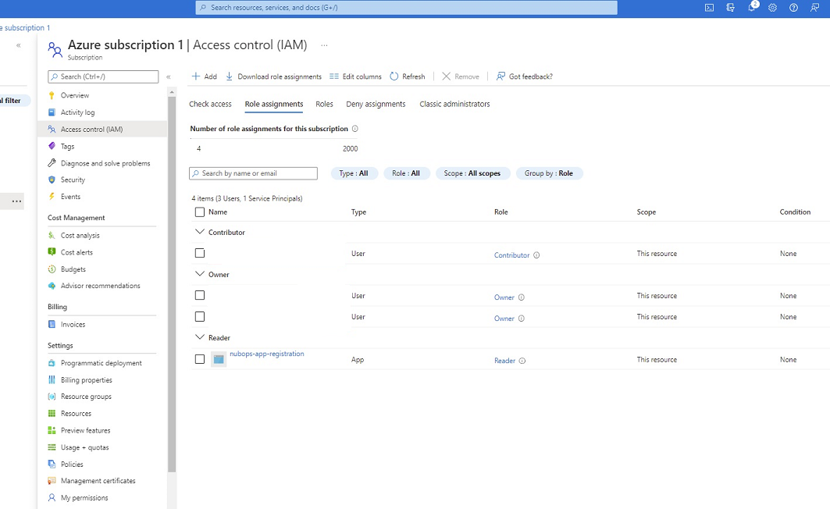Open the Classic administrators tab
The image size is (830, 509).
(454, 105)
